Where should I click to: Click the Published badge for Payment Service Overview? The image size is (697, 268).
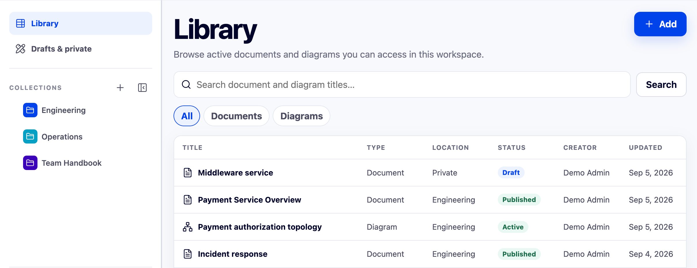pyautogui.click(x=519, y=200)
